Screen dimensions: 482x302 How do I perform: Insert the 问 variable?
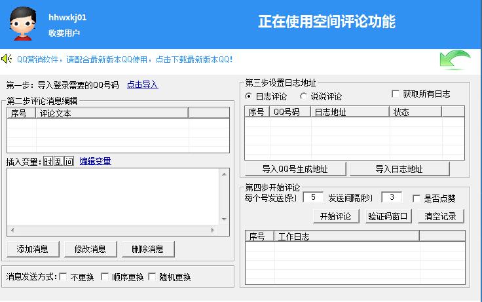[69, 161]
